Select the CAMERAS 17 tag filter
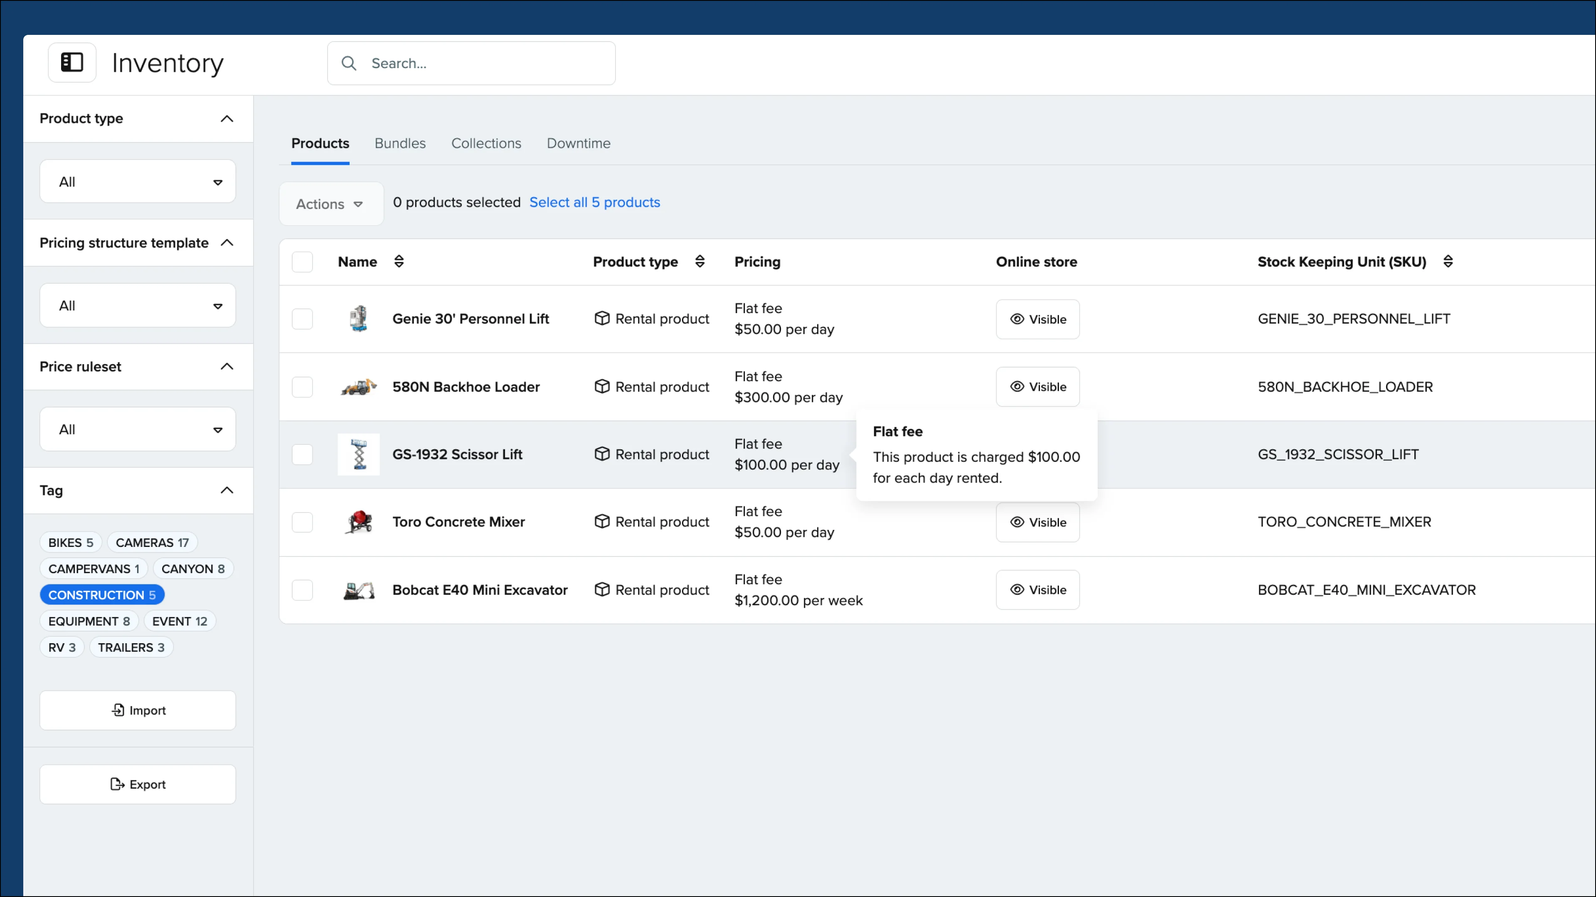This screenshot has width=1596, height=897. coord(152,542)
